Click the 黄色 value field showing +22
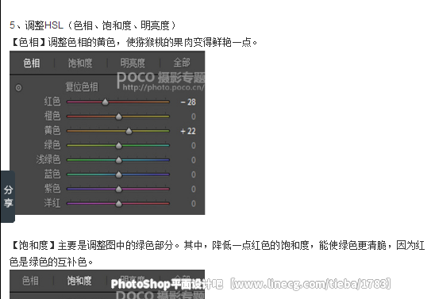The image size is (435, 299). [188, 131]
